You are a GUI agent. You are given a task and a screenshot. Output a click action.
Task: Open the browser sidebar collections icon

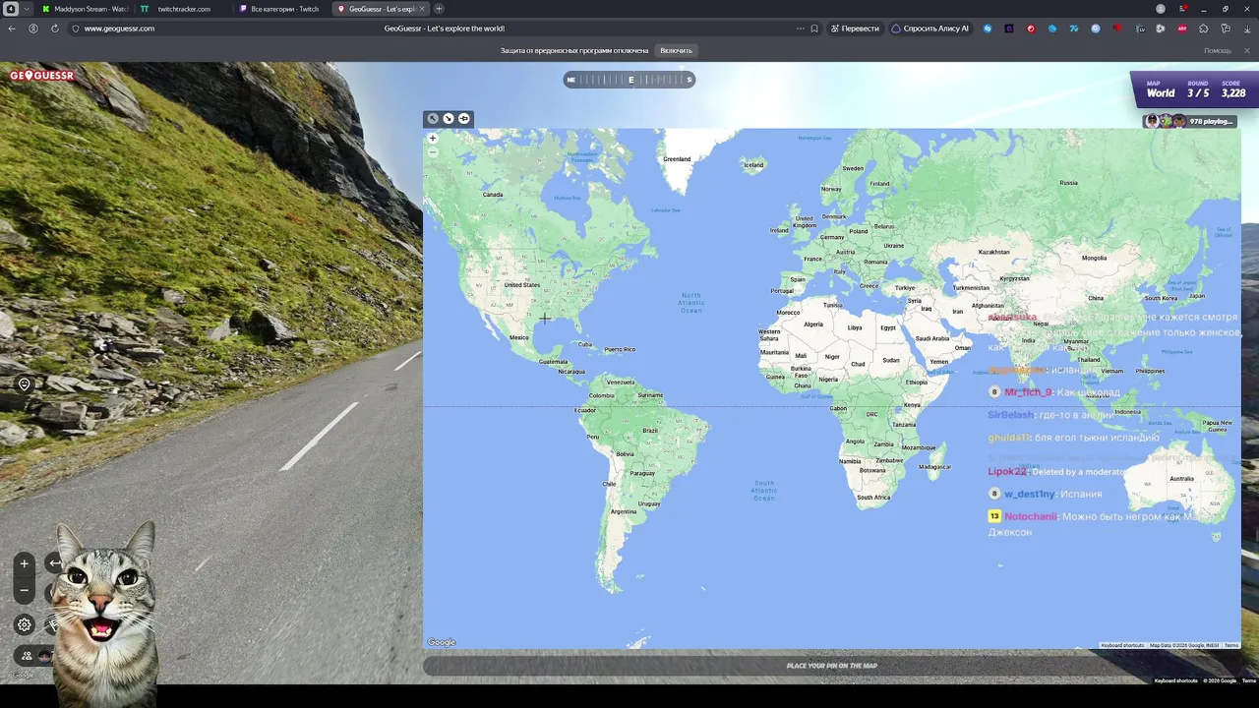point(1225,29)
